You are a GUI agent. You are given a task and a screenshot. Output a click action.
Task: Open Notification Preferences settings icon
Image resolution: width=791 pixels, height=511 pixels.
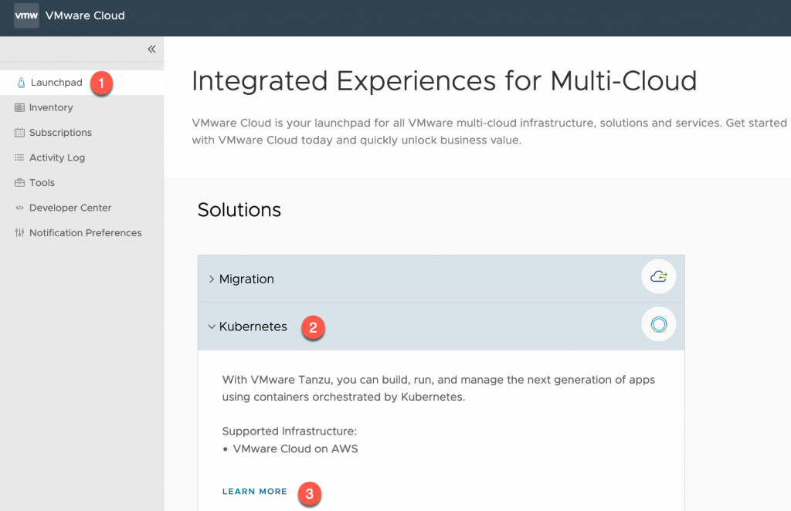pyautogui.click(x=19, y=232)
